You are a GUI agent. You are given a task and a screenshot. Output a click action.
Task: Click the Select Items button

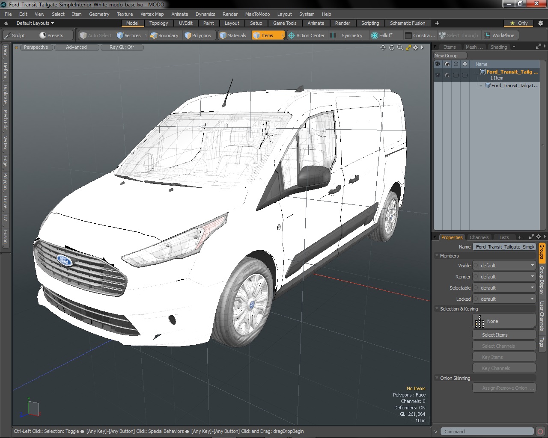click(504, 335)
